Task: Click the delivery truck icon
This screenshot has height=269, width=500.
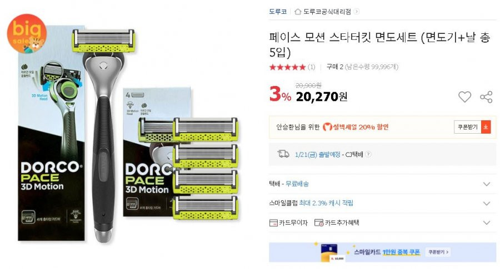Action: coord(283,154)
